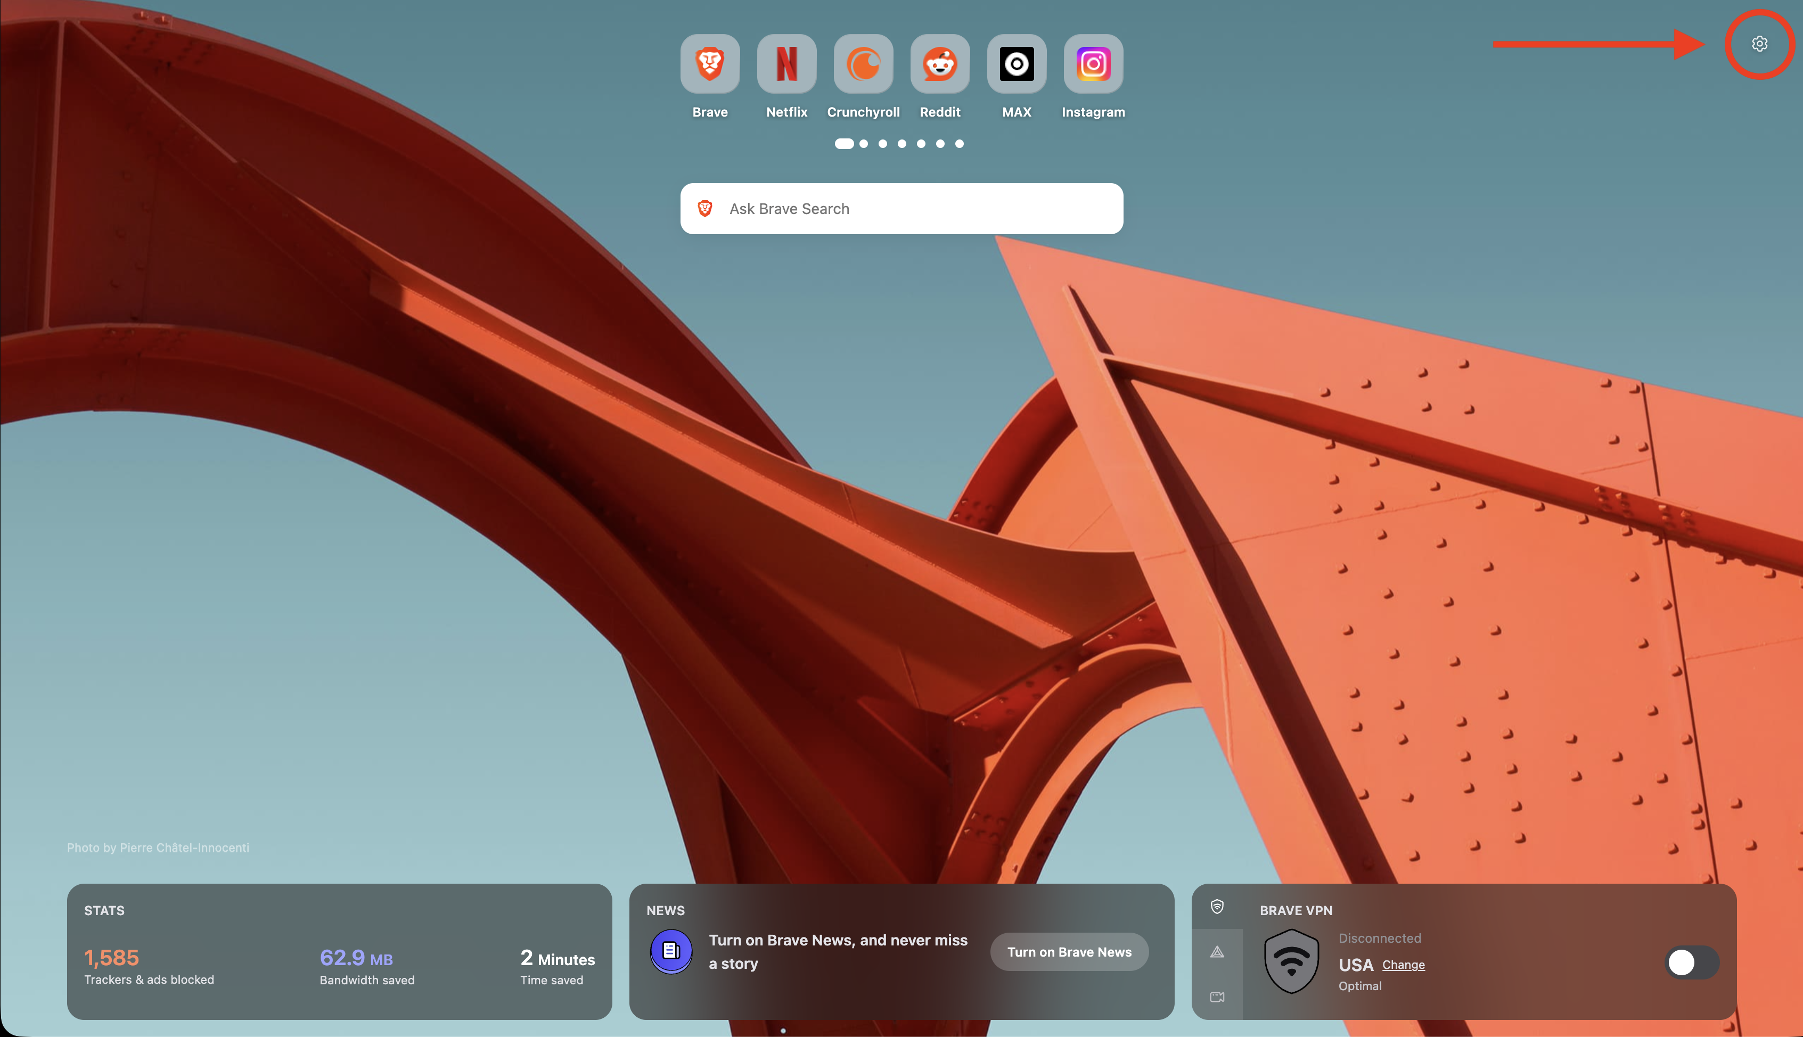This screenshot has width=1803, height=1037.
Task: Select the last shortcuts carousel dot
Action: (959, 144)
